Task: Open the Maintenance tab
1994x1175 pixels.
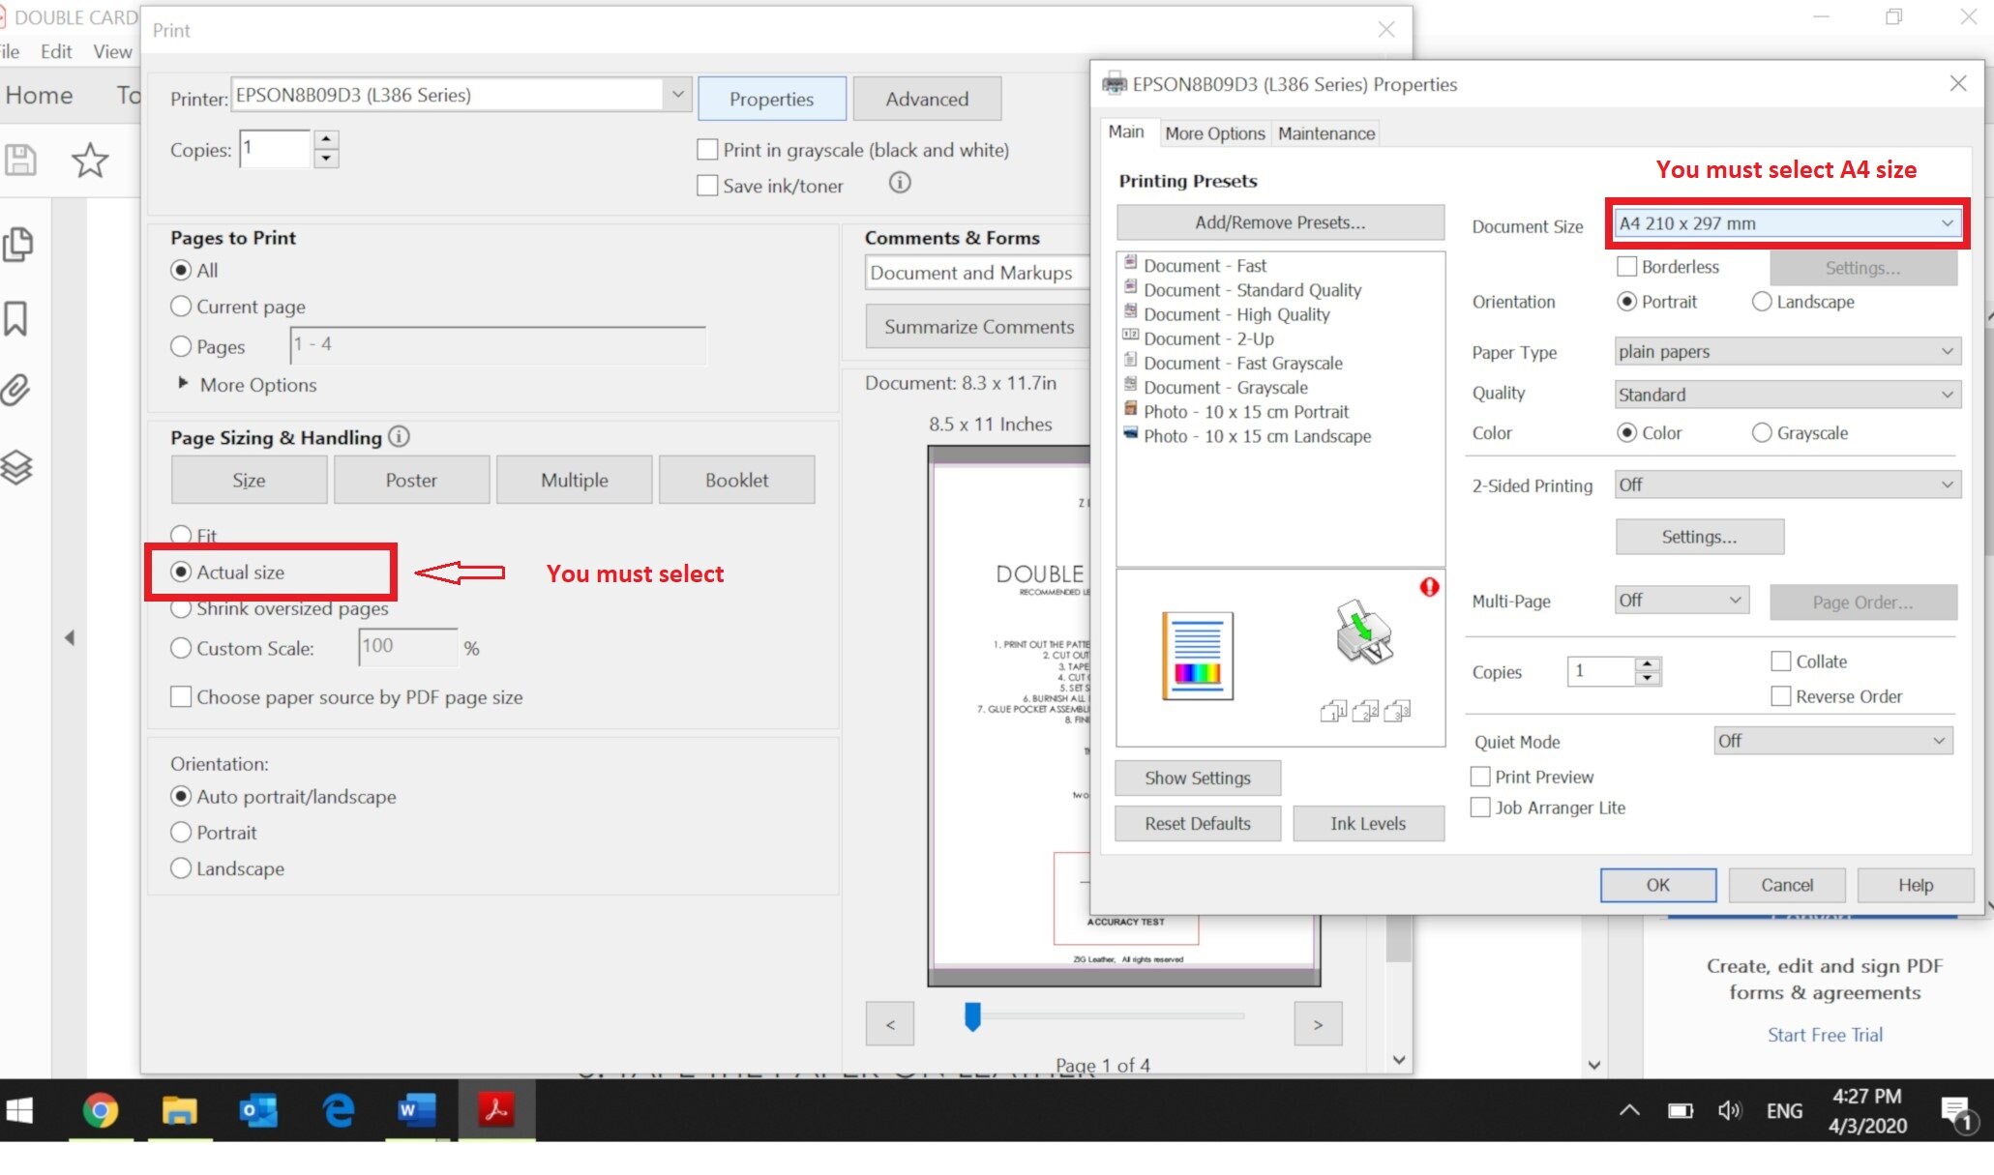Action: [1326, 133]
